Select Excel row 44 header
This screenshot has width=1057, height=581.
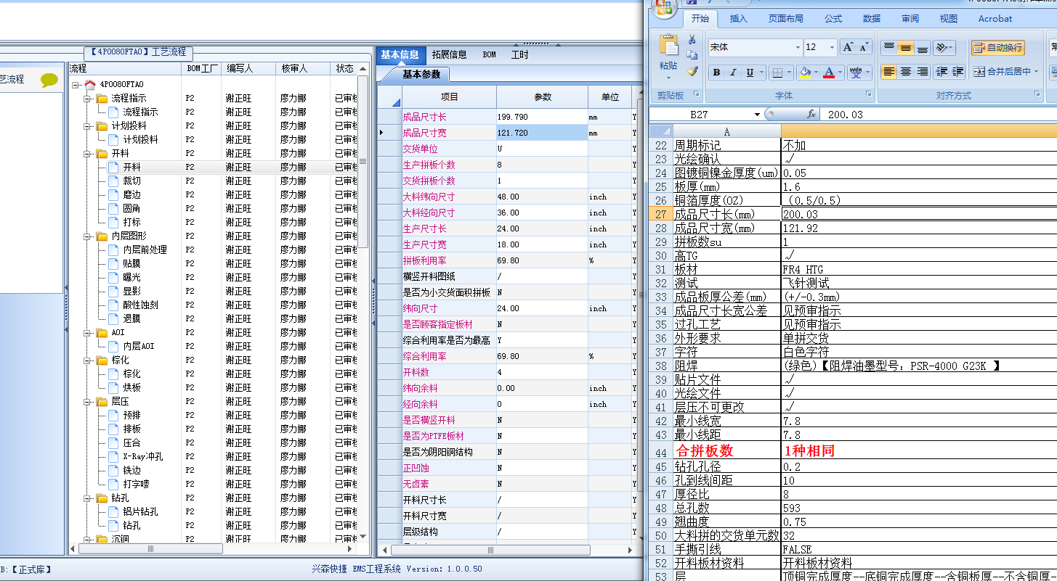[660, 450]
